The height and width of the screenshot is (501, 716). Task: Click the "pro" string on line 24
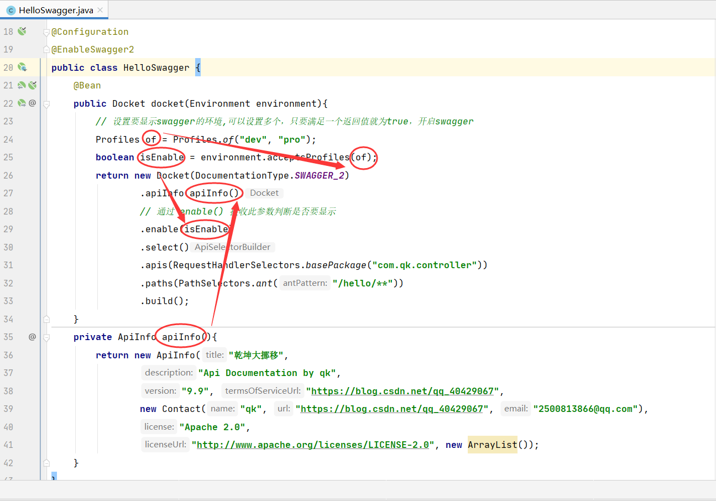click(292, 139)
